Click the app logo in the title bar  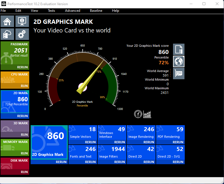click(3, 4)
